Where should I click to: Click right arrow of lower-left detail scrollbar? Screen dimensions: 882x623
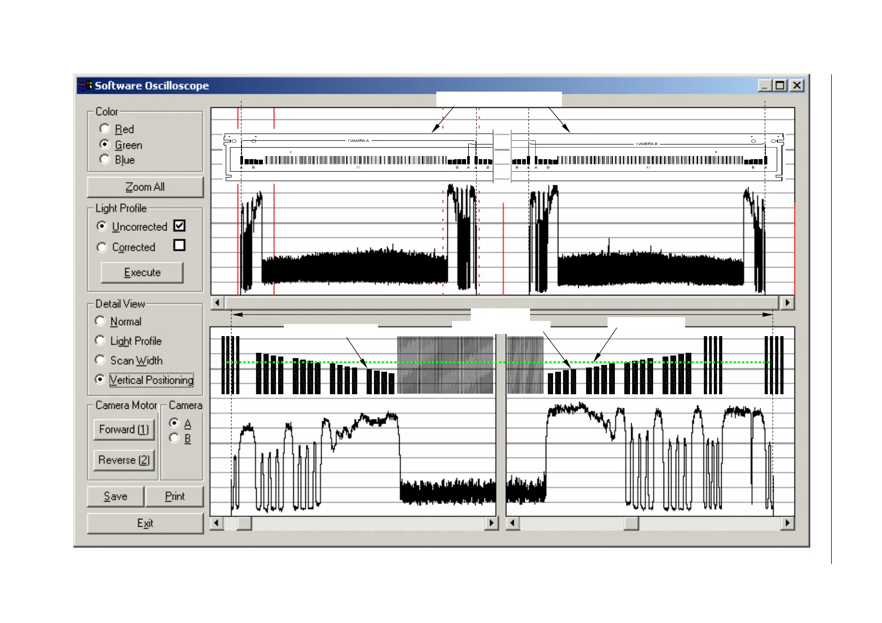click(x=491, y=523)
